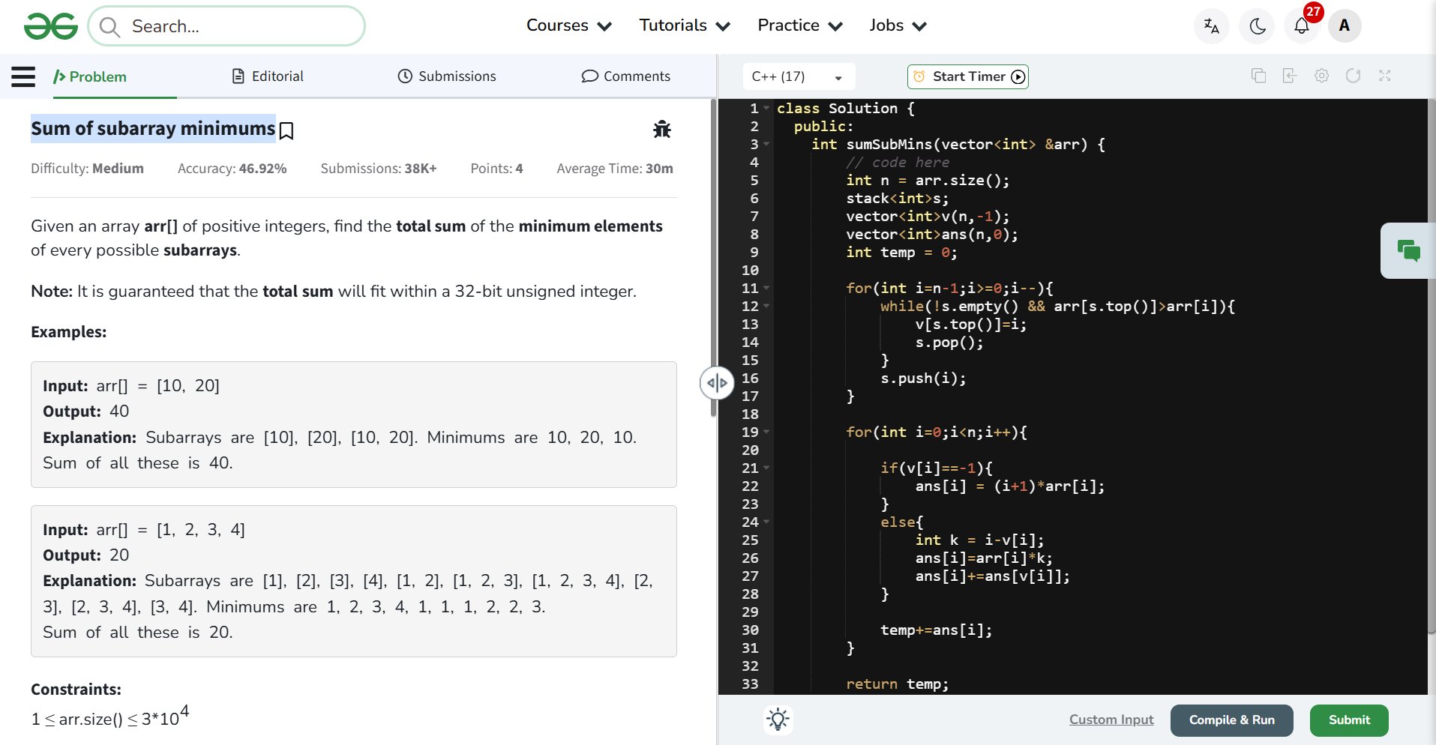Toggle dark mode with moon icon
1436x745 pixels.
click(1258, 26)
